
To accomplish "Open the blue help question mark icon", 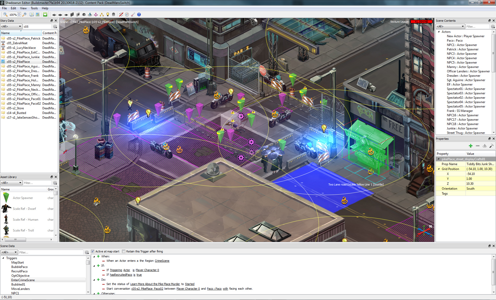I will [139, 14].
